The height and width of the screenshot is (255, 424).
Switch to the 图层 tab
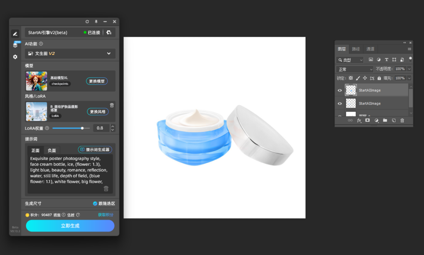pyautogui.click(x=342, y=49)
